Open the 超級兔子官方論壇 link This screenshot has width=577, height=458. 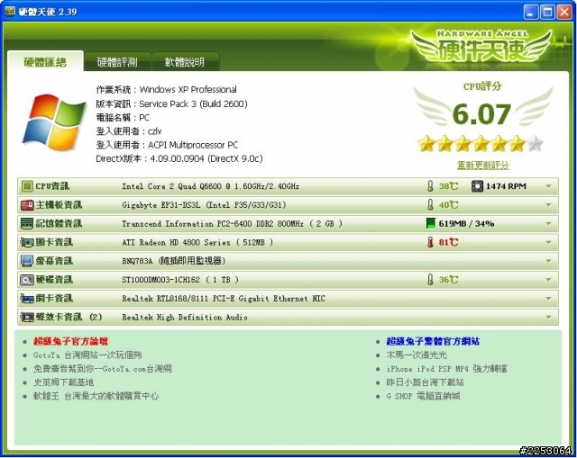pyautogui.click(x=70, y=342)
